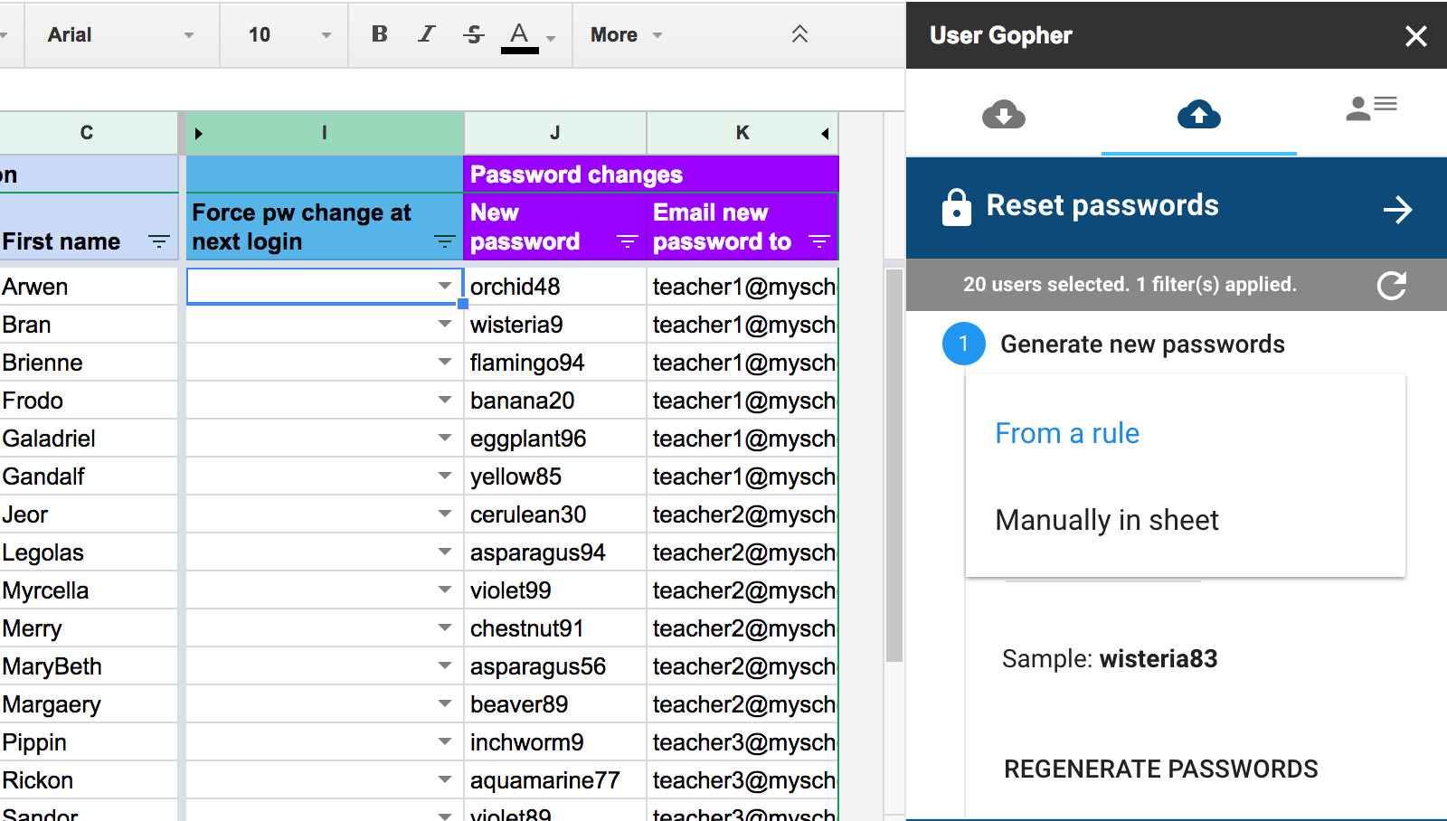
Task: Expand Arwen's force pw change dropdown
Action: click(444, 287)
